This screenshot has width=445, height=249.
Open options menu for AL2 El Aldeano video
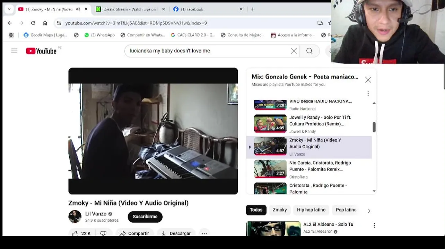[374, 225]
